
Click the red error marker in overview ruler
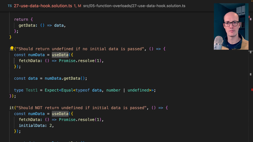coord(252,90)
